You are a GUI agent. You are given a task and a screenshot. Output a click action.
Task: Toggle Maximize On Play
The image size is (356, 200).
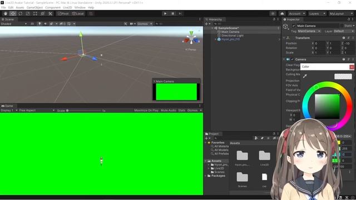pyautogui.click(x=146, y=111)
